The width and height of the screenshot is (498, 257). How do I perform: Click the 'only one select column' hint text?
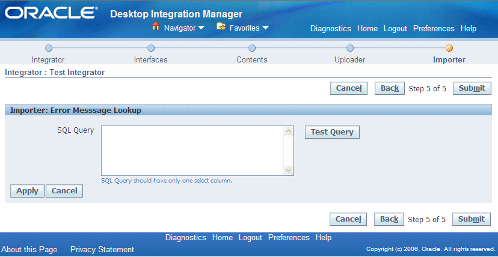pyautogui.click(x=167, y=181)
